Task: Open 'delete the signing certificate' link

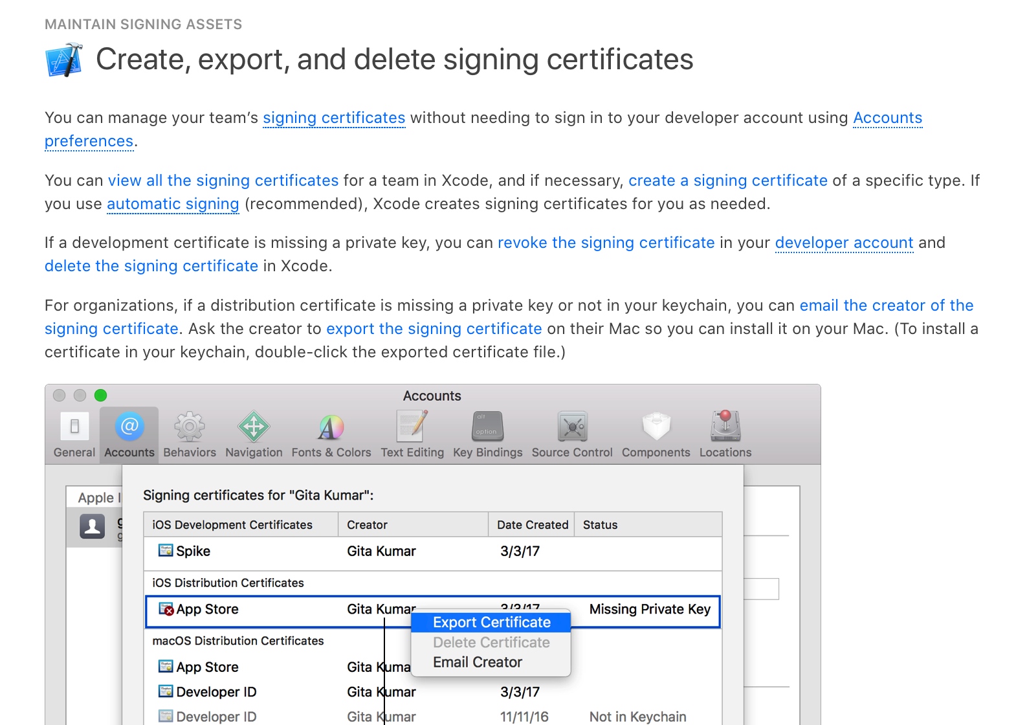Action: click(x=151, y=266)
